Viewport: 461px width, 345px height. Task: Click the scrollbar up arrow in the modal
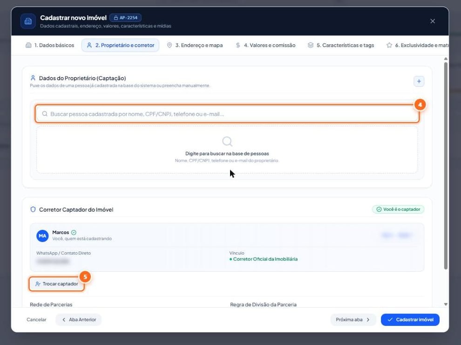click(446, 59)
